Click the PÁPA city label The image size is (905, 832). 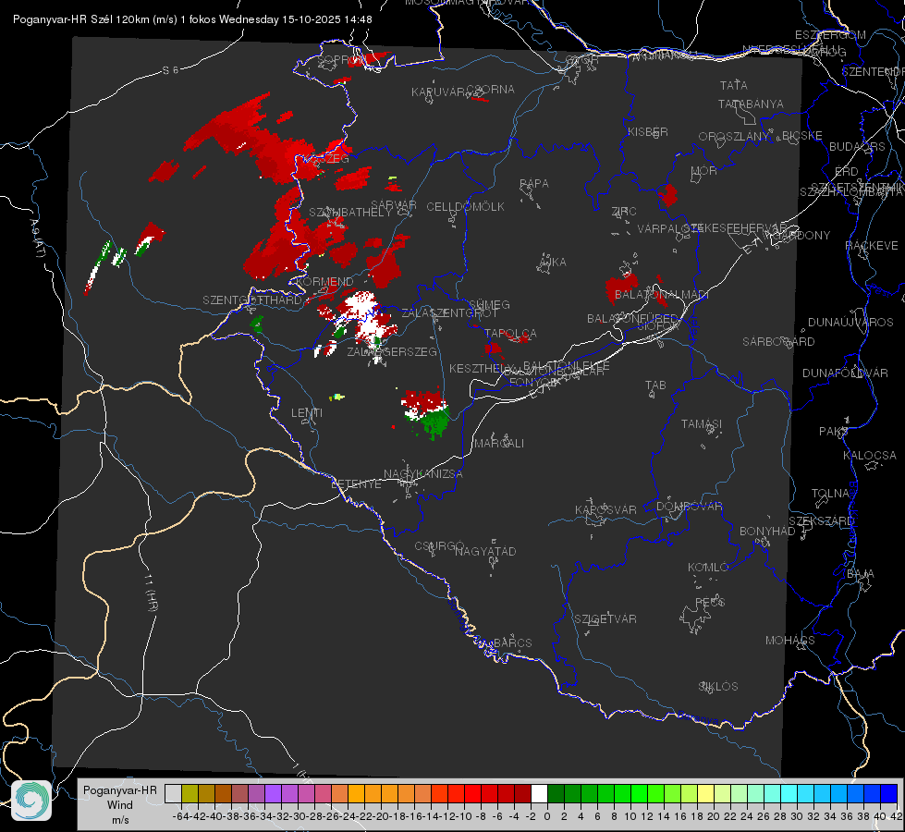534,184
